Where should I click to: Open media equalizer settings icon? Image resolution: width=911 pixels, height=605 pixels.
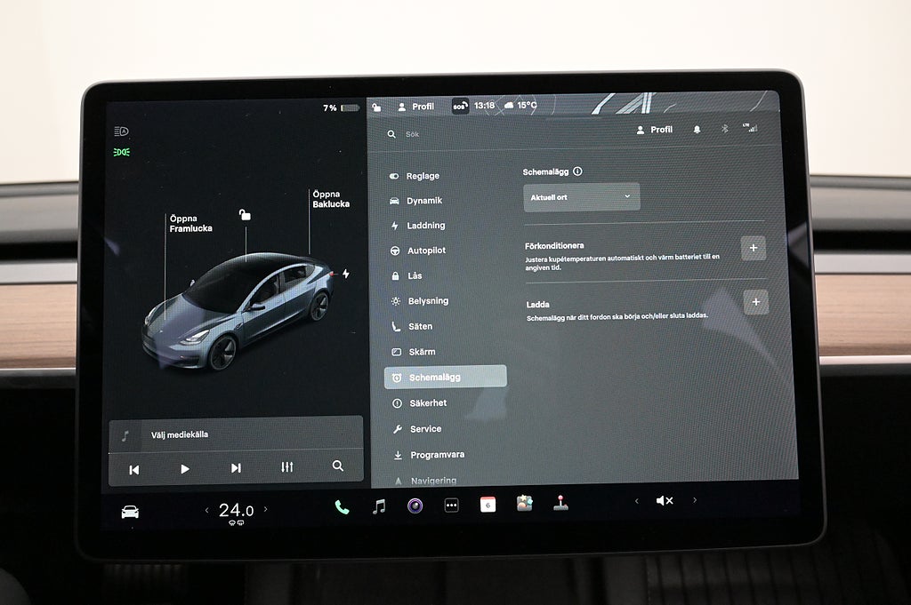[286, 466]
